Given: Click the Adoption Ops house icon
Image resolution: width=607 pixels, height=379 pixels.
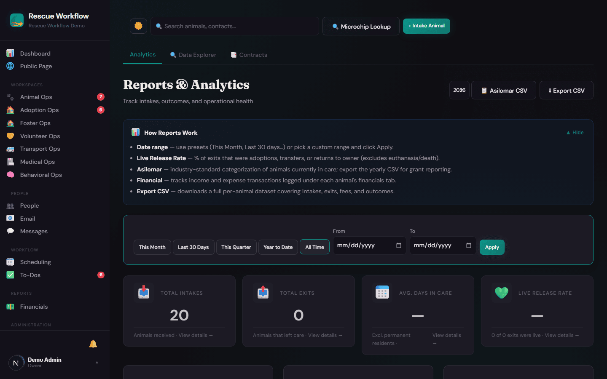Looking at the screenshot, I should (10, 110).
